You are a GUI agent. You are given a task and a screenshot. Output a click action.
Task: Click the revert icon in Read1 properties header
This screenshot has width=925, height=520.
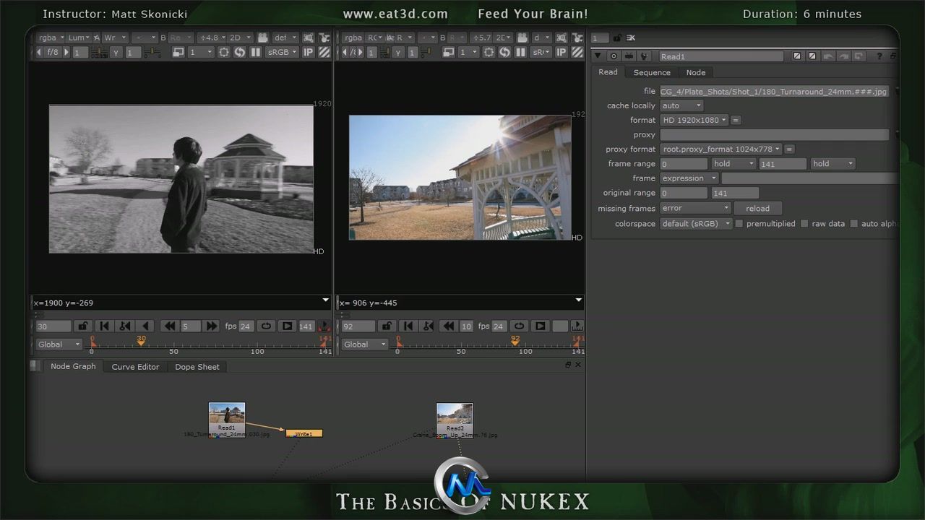pyautogui.click(x=859, y=56)
